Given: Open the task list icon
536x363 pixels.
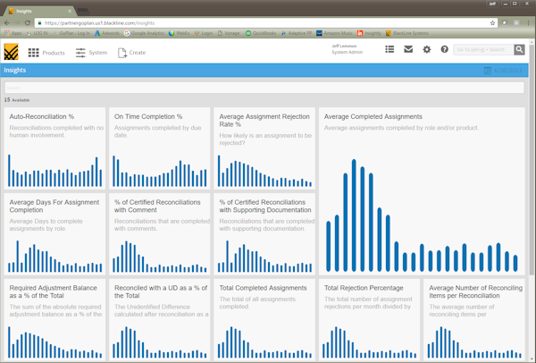Looking at the screenshot, I should 389,50.
